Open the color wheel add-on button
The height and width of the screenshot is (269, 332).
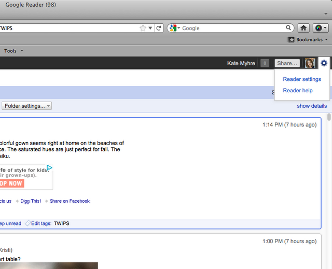pos(321,28)
